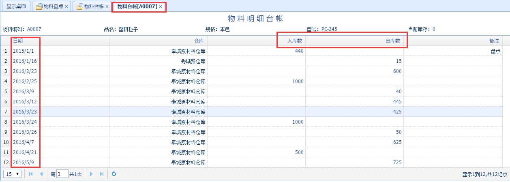Click the page number input field
The width and height of the screenshot is (510, 182).
click(62, 174)
